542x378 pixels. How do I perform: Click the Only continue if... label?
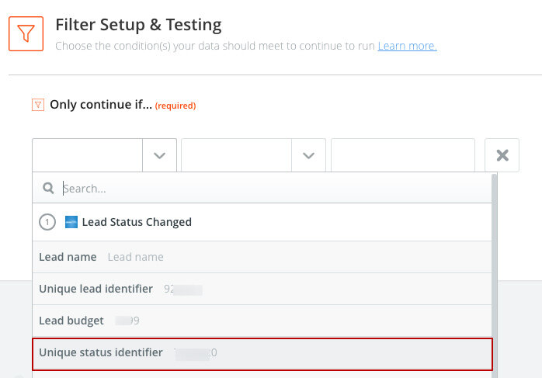tap(101, 105)
